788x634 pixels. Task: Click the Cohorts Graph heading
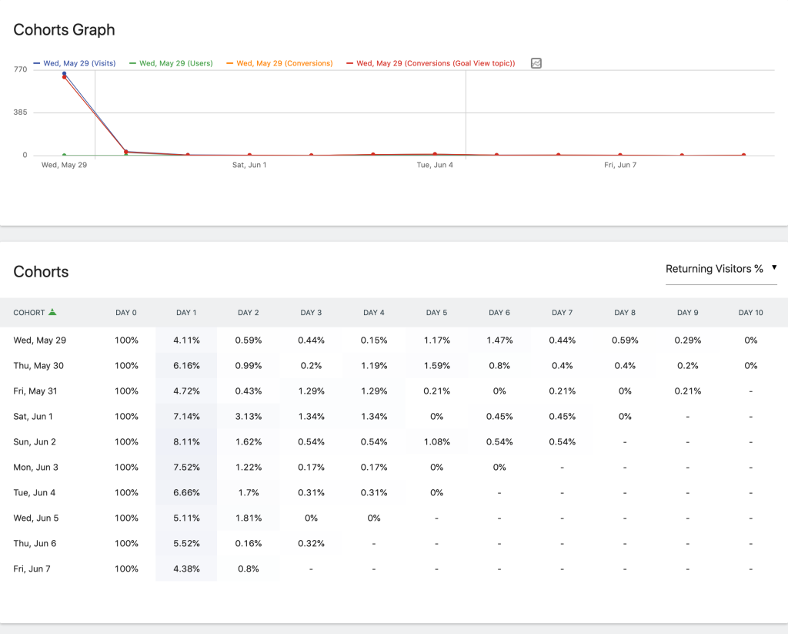click(x=64, y=29)
